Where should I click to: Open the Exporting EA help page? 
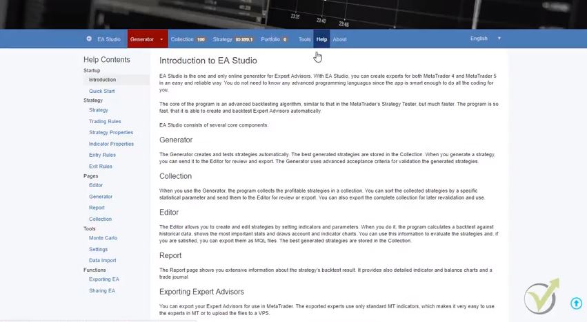pyautogui.click(x=103, y=279)
